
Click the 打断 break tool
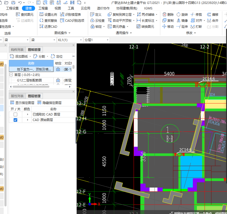196,26
